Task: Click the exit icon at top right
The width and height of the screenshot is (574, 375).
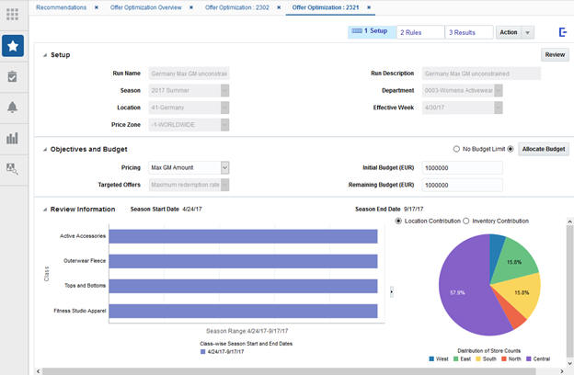Action: pos(563,32)
